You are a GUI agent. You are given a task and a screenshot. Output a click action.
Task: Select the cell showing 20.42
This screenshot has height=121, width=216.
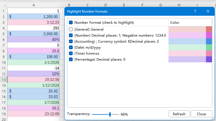point(33,91)
